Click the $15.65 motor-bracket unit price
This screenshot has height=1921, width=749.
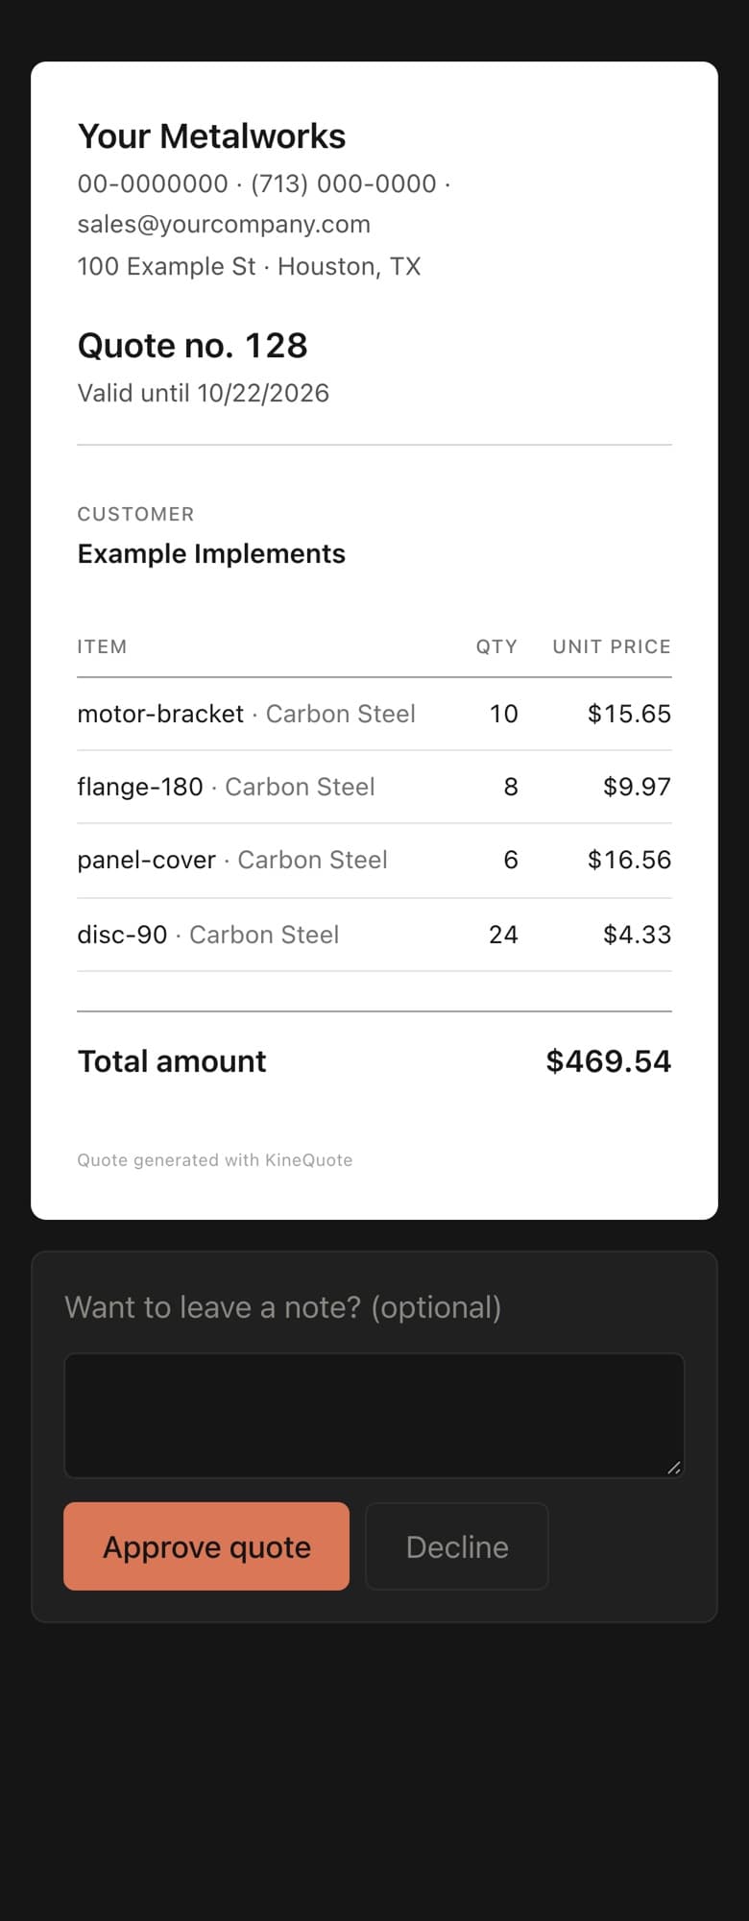tap(629, 714)
